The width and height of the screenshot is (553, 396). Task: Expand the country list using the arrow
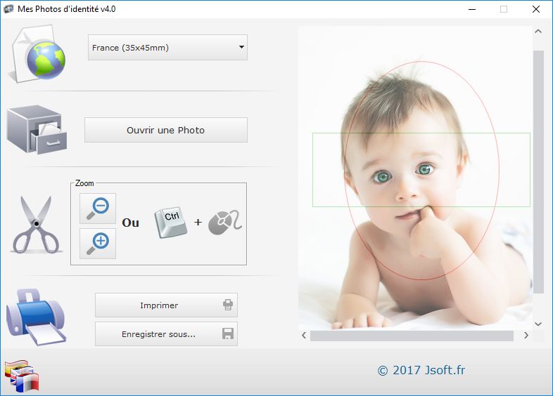coord(241,47)
